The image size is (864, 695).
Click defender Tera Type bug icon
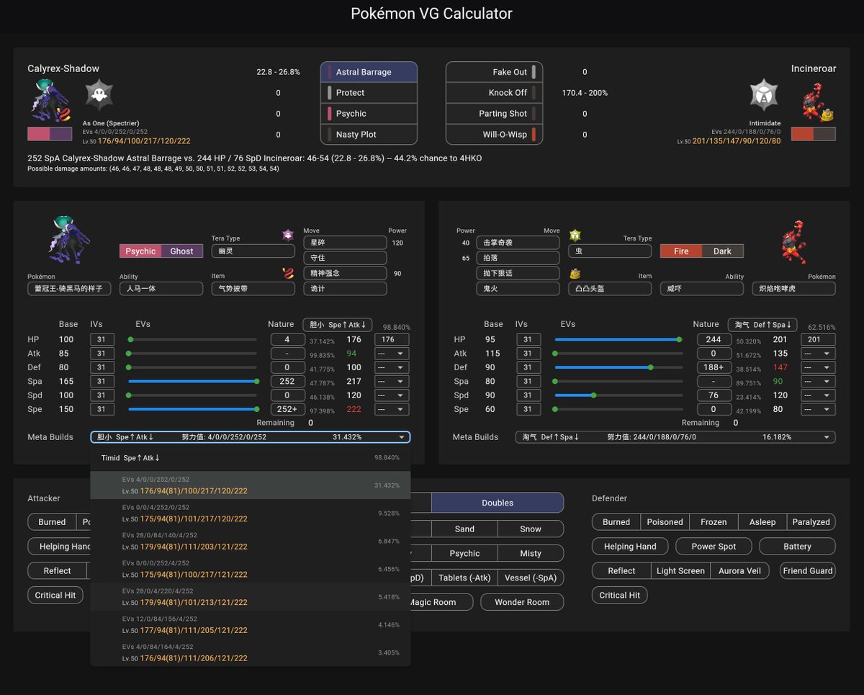tap(575, 235)
